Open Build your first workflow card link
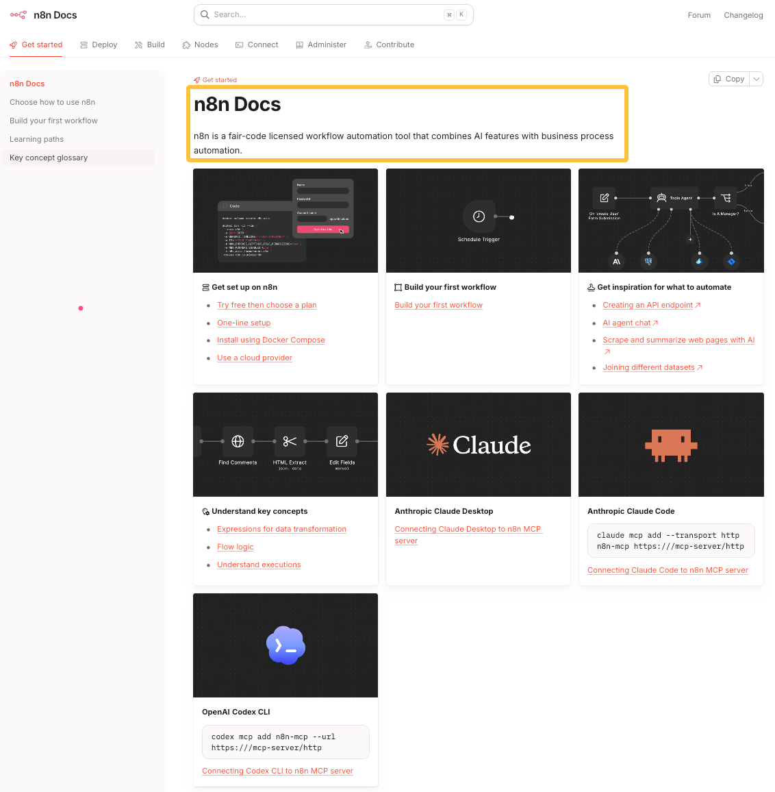 point(438,305)
